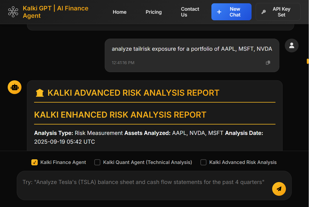
Task: Select the 'Assets Analyzed:' label text
Action: tap(147, 133)
